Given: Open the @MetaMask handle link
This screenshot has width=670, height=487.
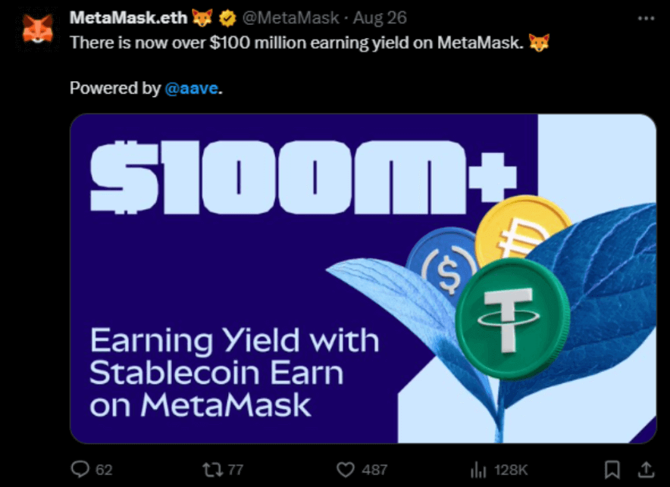Looking at the screenshot, I should pyautogui.click(x=290, y=18).
